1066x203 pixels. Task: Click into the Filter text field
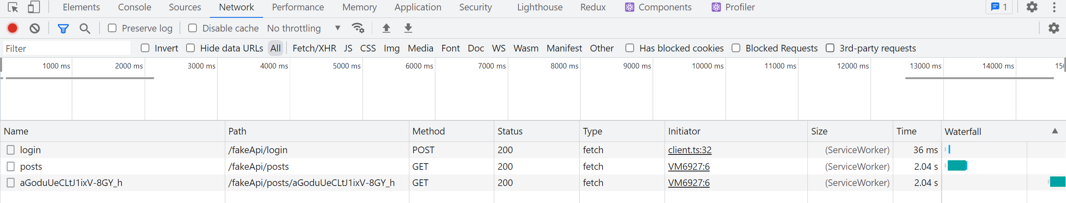(x=67, y=49)
